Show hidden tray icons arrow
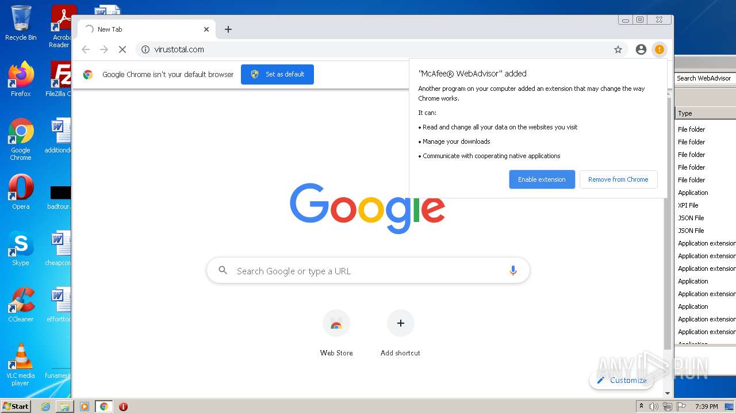 tap(641, 407)
